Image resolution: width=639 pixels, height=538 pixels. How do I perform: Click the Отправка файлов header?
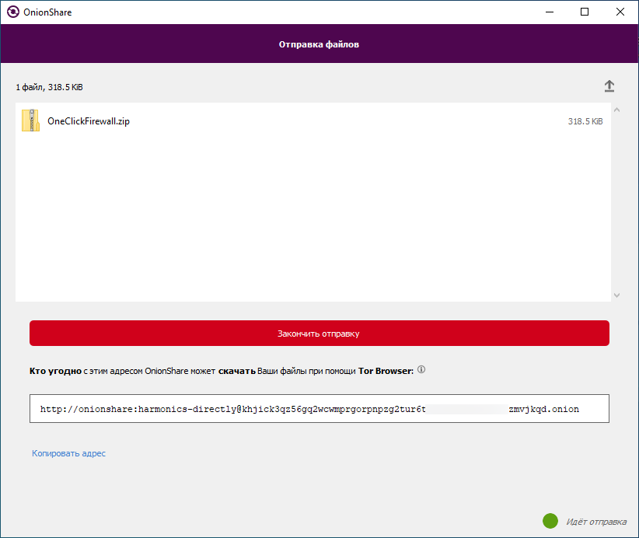(x=319, y=44)
